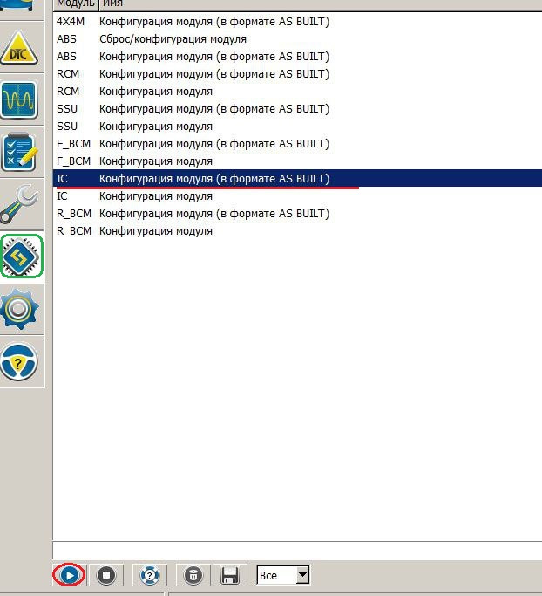The image size is (542, 596).
Task: Click the 'Модуль' column header
Action: pyautogui.click(x=76, y=4)
